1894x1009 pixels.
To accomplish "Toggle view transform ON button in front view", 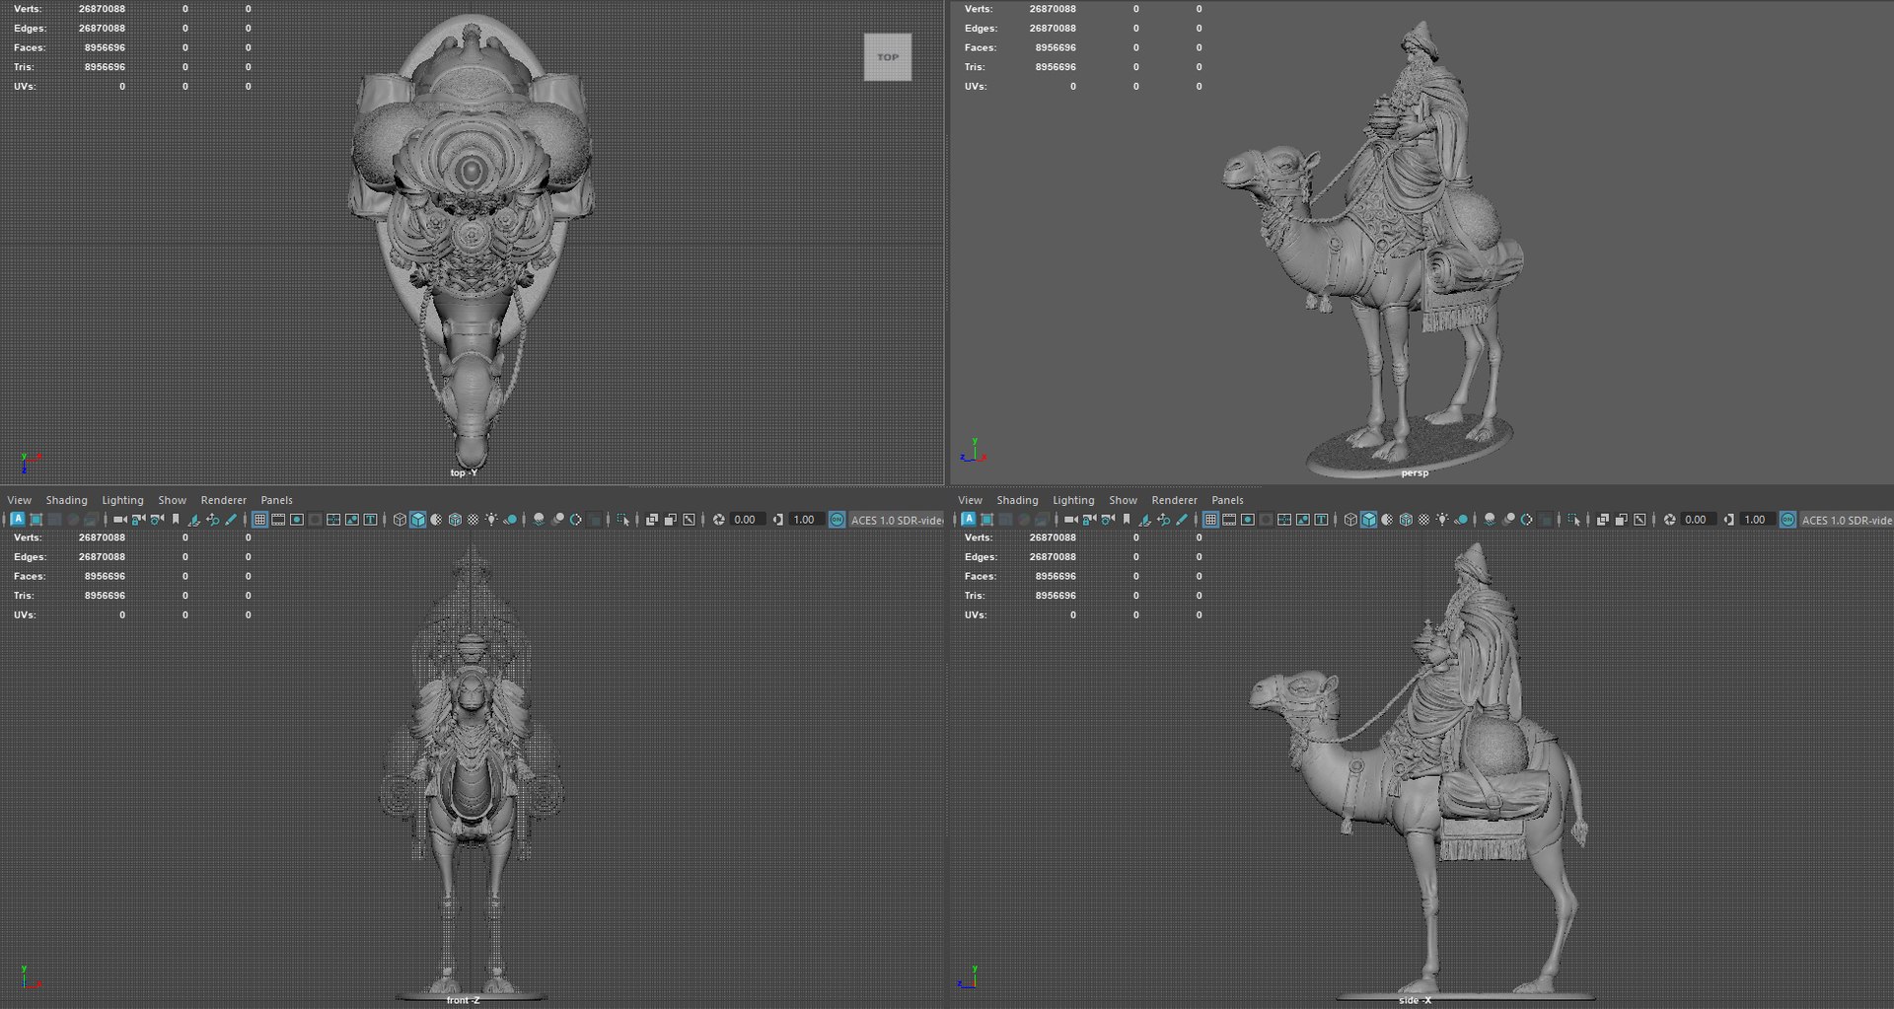I will click(x=837, y=520).
